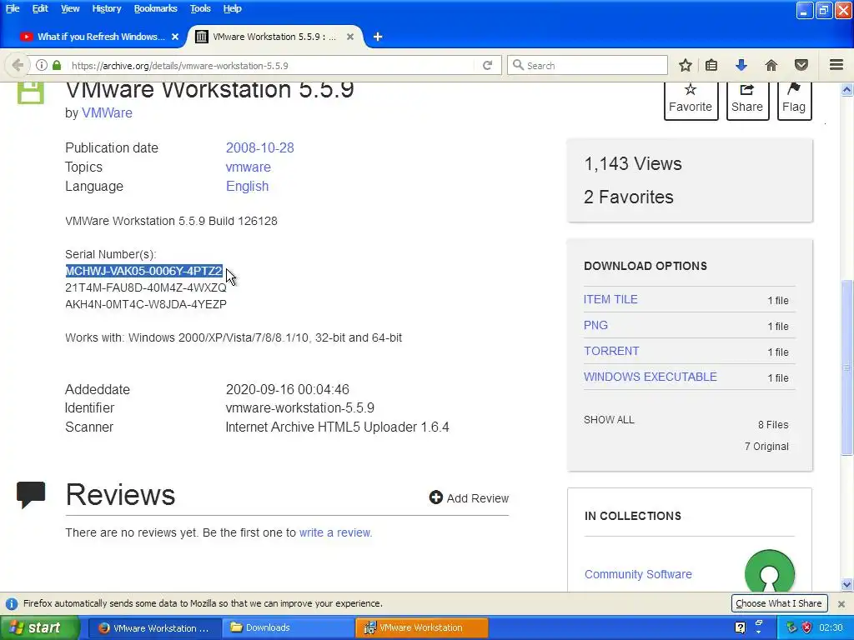Click the green padlock security icon

coord(57,65)
